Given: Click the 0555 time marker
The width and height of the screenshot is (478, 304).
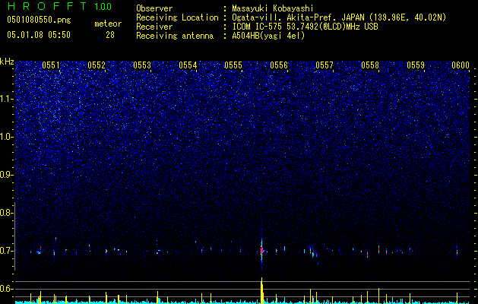Looking at the screenshot, I should click(233, 65).
